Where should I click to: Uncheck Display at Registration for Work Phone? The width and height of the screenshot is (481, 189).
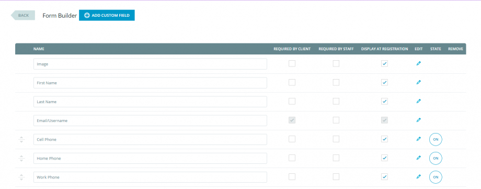point(384,177)
